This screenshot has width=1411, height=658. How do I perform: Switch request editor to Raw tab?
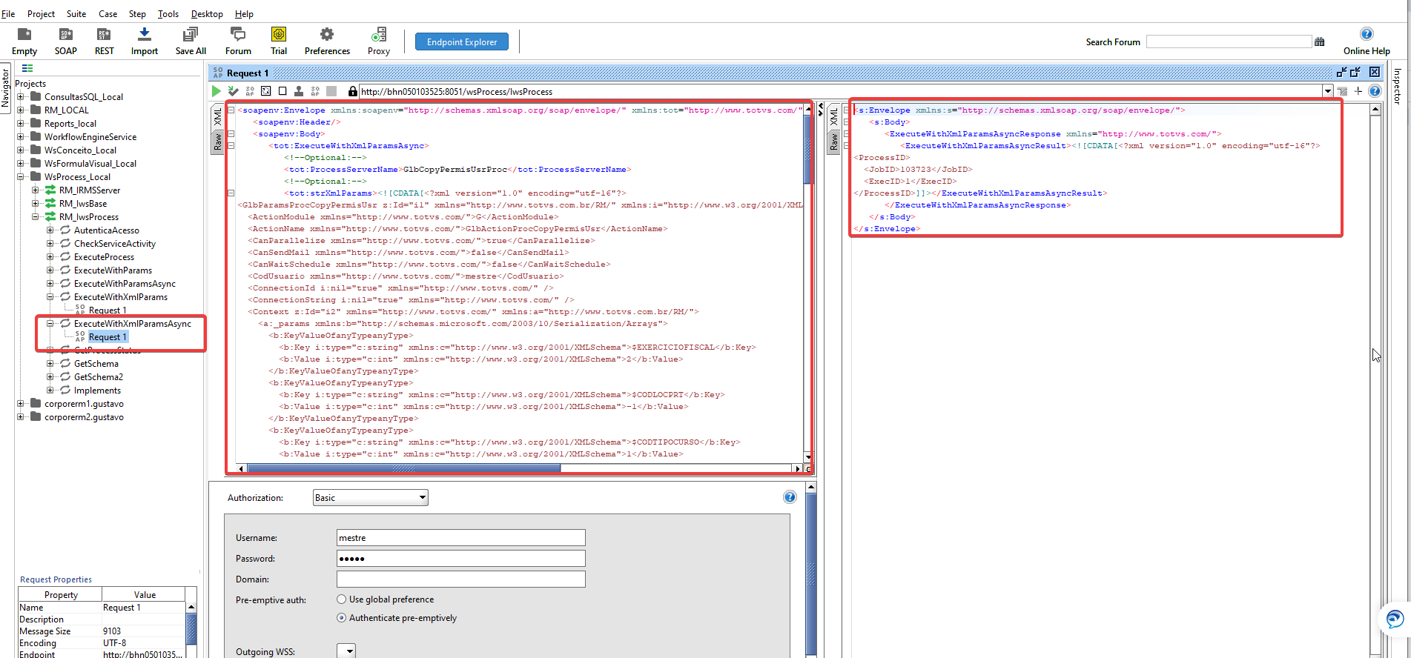[218, 142]
